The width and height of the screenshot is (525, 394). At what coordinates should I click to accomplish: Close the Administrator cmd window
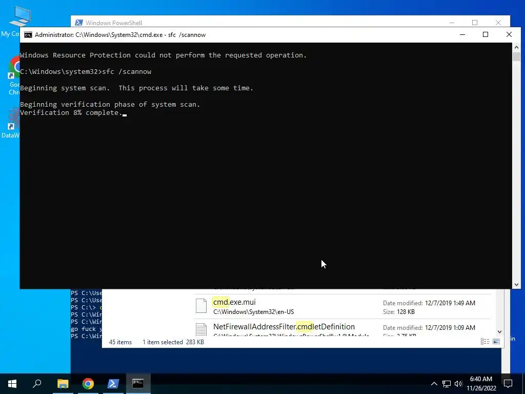pos(509,34)
